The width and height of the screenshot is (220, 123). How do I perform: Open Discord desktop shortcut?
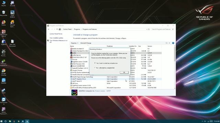pyautogui.click(x=12, y=3)
